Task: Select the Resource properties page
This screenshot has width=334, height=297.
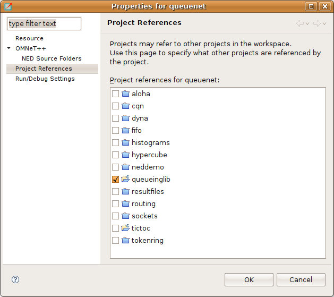Action: coord(29,38)
